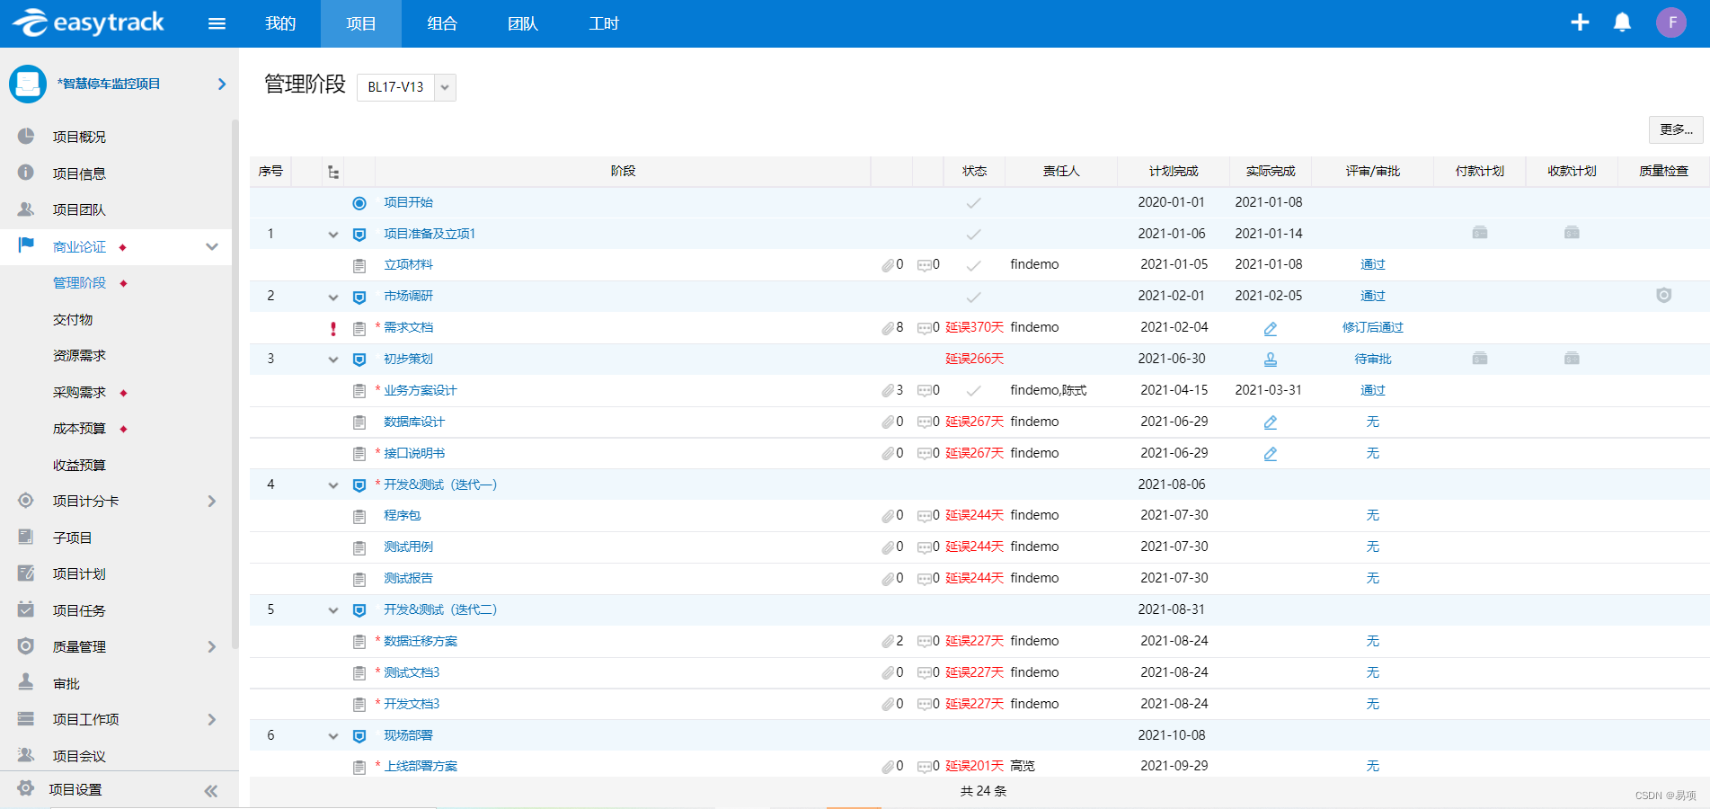Screen dimensions: 1710x809
Task: Expand project switcher arrow next to 智慧停车监控项目
Action: click(222, 84)
